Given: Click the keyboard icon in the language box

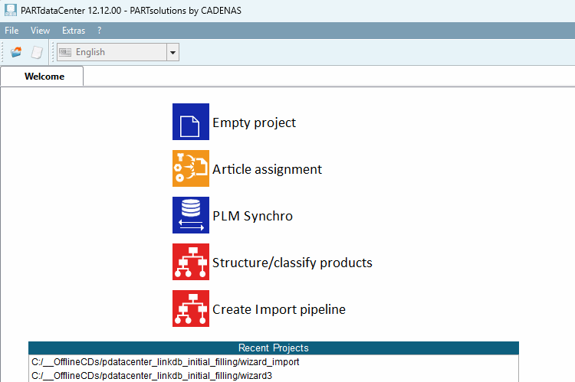Looking at the screenshot, I should click(x=65, y=52).
